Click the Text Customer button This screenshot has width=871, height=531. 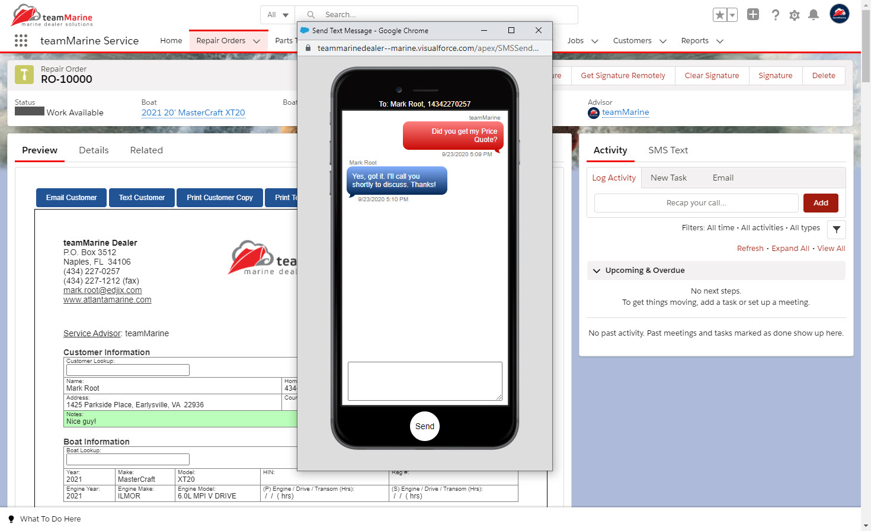(142, 198)
